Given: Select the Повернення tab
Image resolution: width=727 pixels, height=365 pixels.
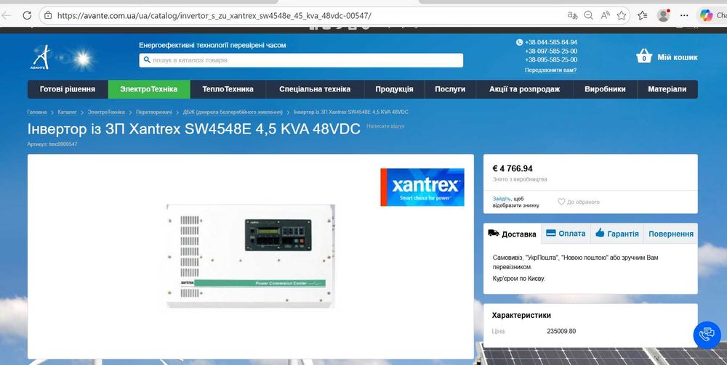Looking at the screenshot, I should coord(671,234).
